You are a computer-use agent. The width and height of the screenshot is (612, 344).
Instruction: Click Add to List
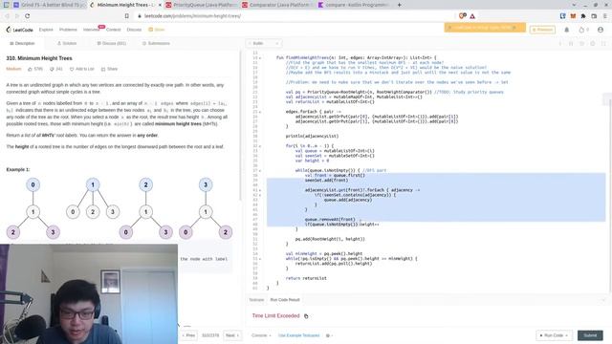coord(82,69)
